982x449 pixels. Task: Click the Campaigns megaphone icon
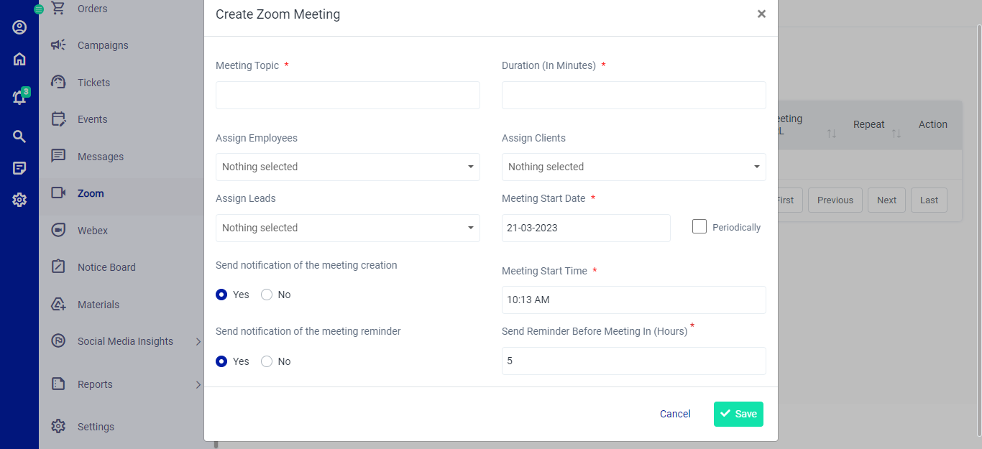(59, 45)
